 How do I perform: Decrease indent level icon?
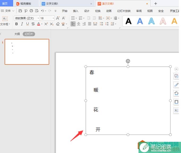pos(89,18)
